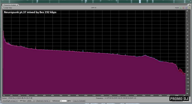Viewport: 192px width, 104px height.
Task: Open the FFT Size 65536 dropdown
Action: point(31,101)
